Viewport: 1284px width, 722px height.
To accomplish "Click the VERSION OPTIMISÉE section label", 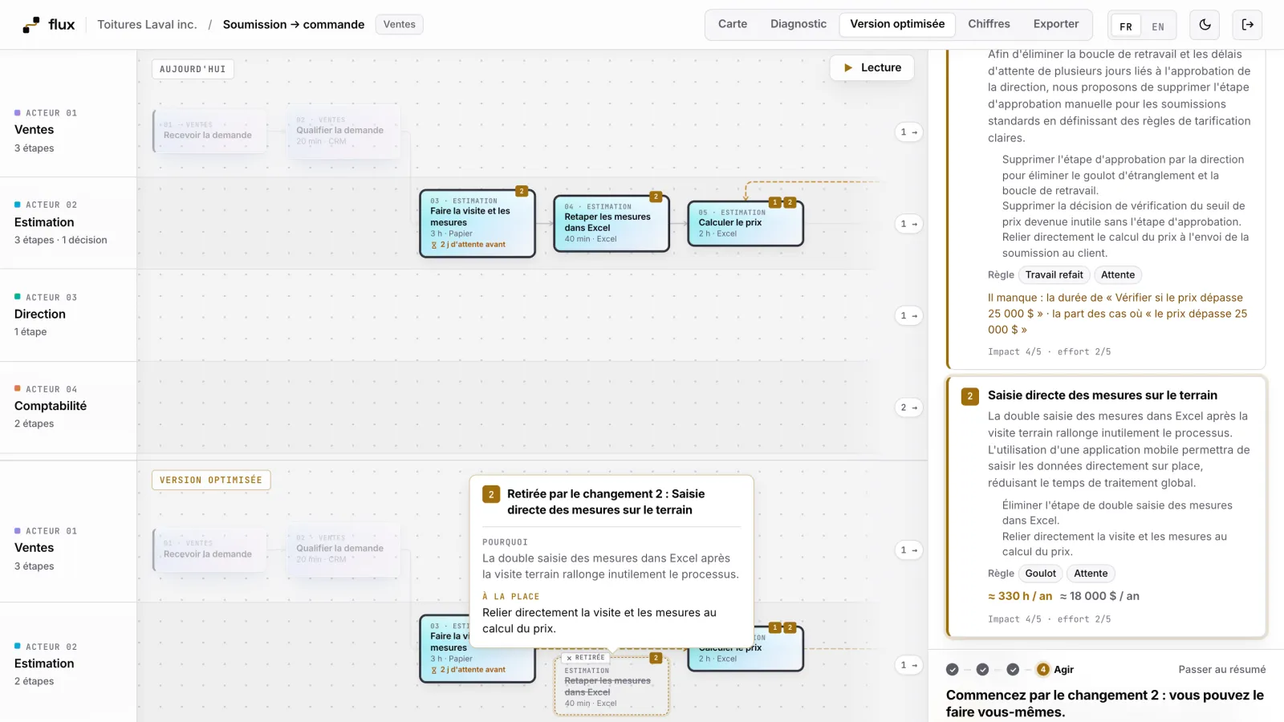I will point(211,481).
